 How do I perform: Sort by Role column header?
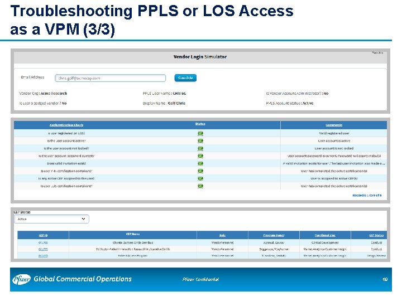tap(223, 235)
